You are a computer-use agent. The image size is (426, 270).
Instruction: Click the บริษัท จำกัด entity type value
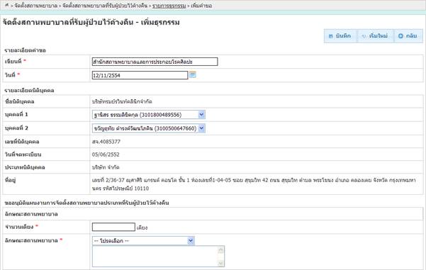[106, 167]
